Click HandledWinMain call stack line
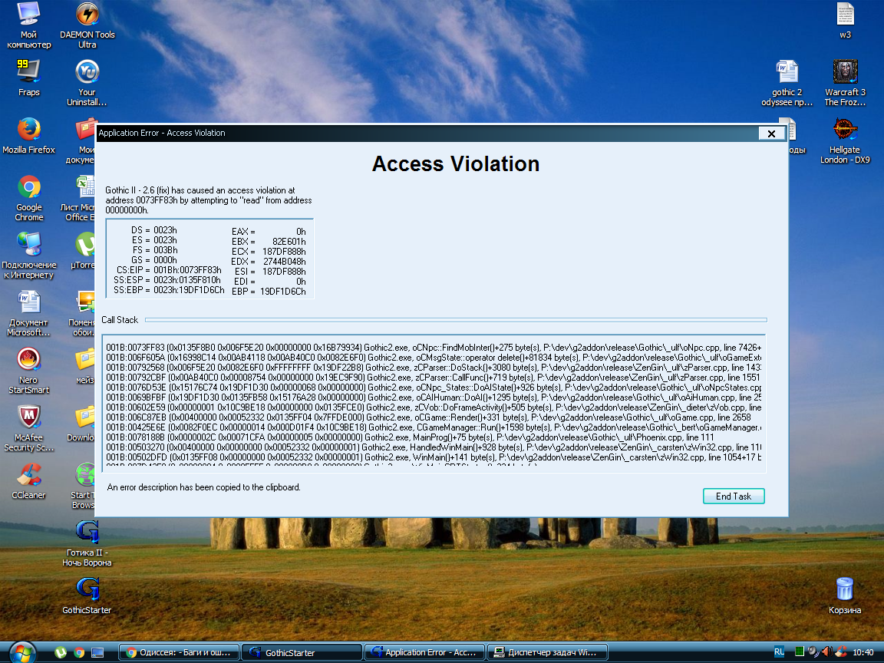This screenshot has height=663, width=884. click(434, 447)
